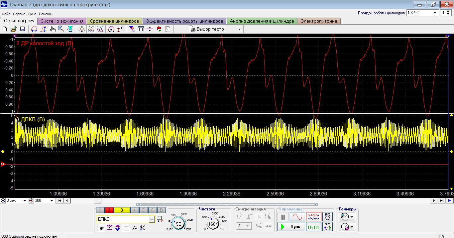The height and width of the screenshot is (238, 454).
Task: Toggle the zero line display icon
Action: coord(126,228)
